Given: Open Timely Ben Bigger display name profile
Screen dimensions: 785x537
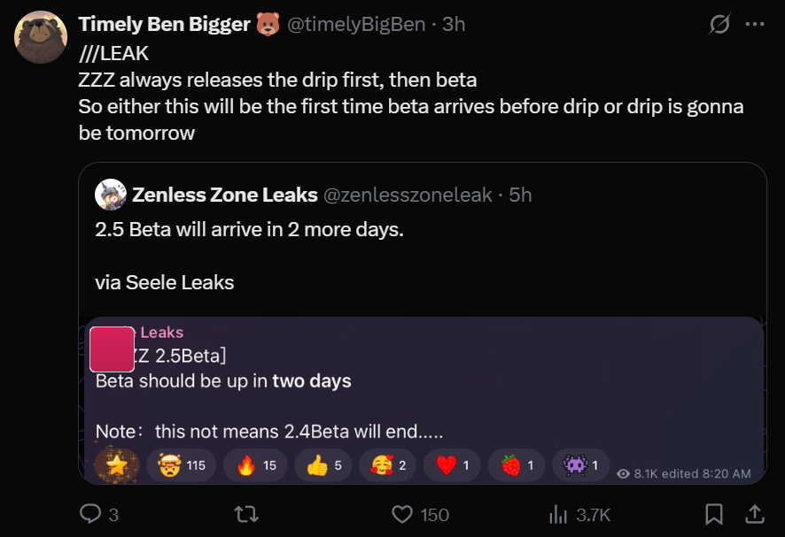Looking at the screenshot, I should [x=164, y=25].
